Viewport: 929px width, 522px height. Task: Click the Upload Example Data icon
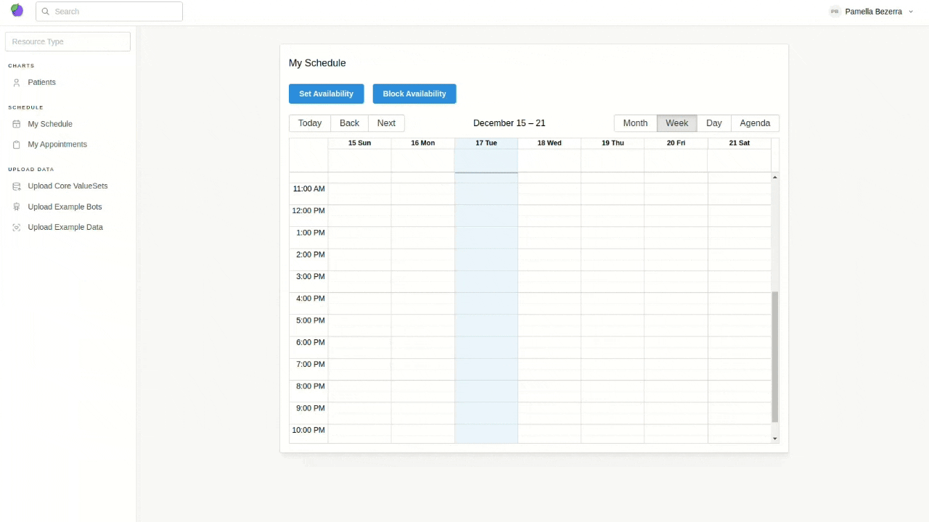click(17, 228)
